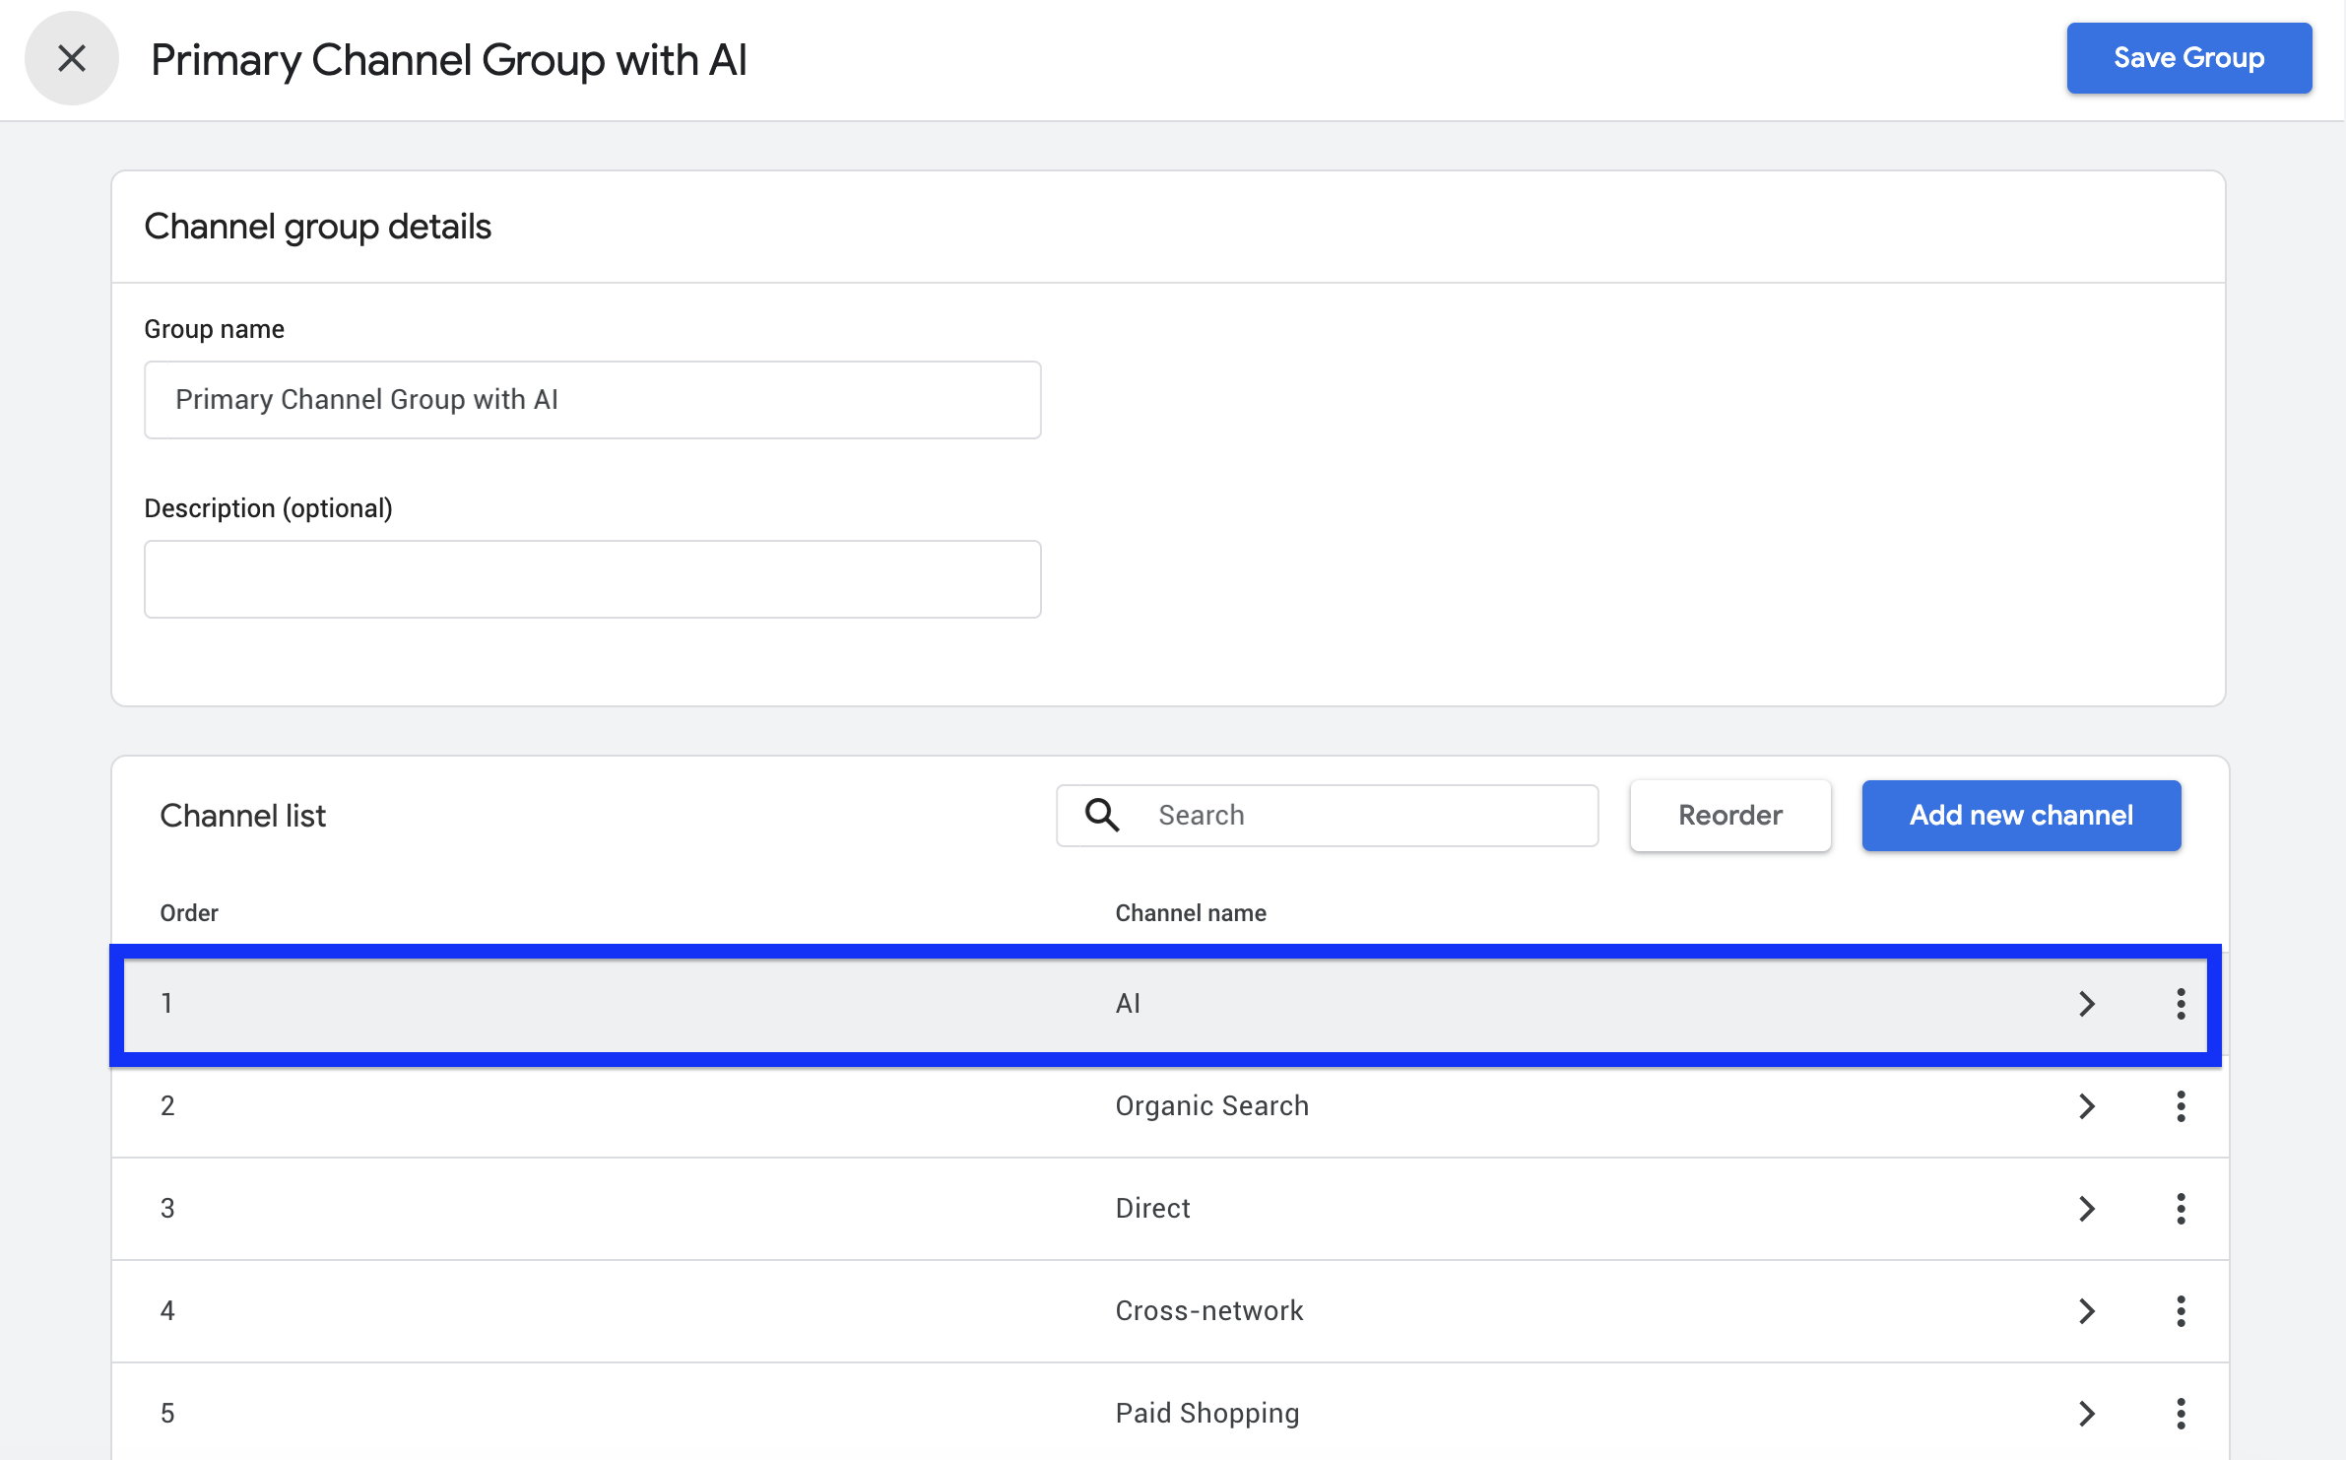
Task: Expand the Organic Search channel chevron
Action: click(2086, 1105)
